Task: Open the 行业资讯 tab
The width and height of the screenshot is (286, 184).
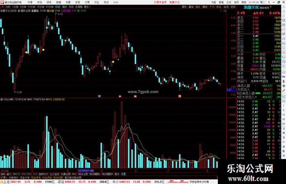Action: pos(47,178)
